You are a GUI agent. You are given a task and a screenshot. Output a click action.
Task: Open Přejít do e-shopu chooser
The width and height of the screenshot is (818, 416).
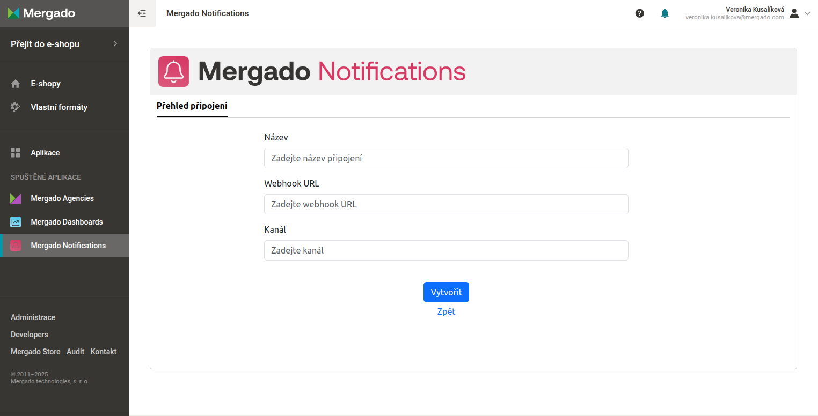[64, 44]
